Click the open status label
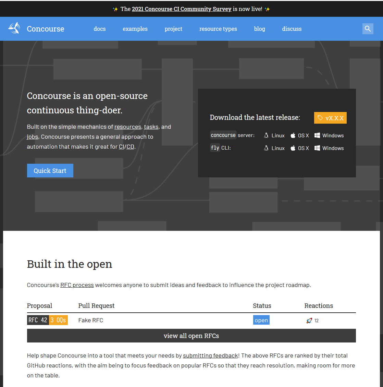This screenshot has width=383, height=387. [x=261, y=320]
